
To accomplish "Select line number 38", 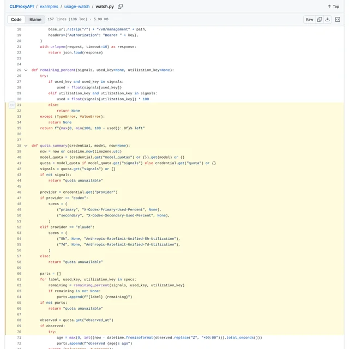I will 19,146.
